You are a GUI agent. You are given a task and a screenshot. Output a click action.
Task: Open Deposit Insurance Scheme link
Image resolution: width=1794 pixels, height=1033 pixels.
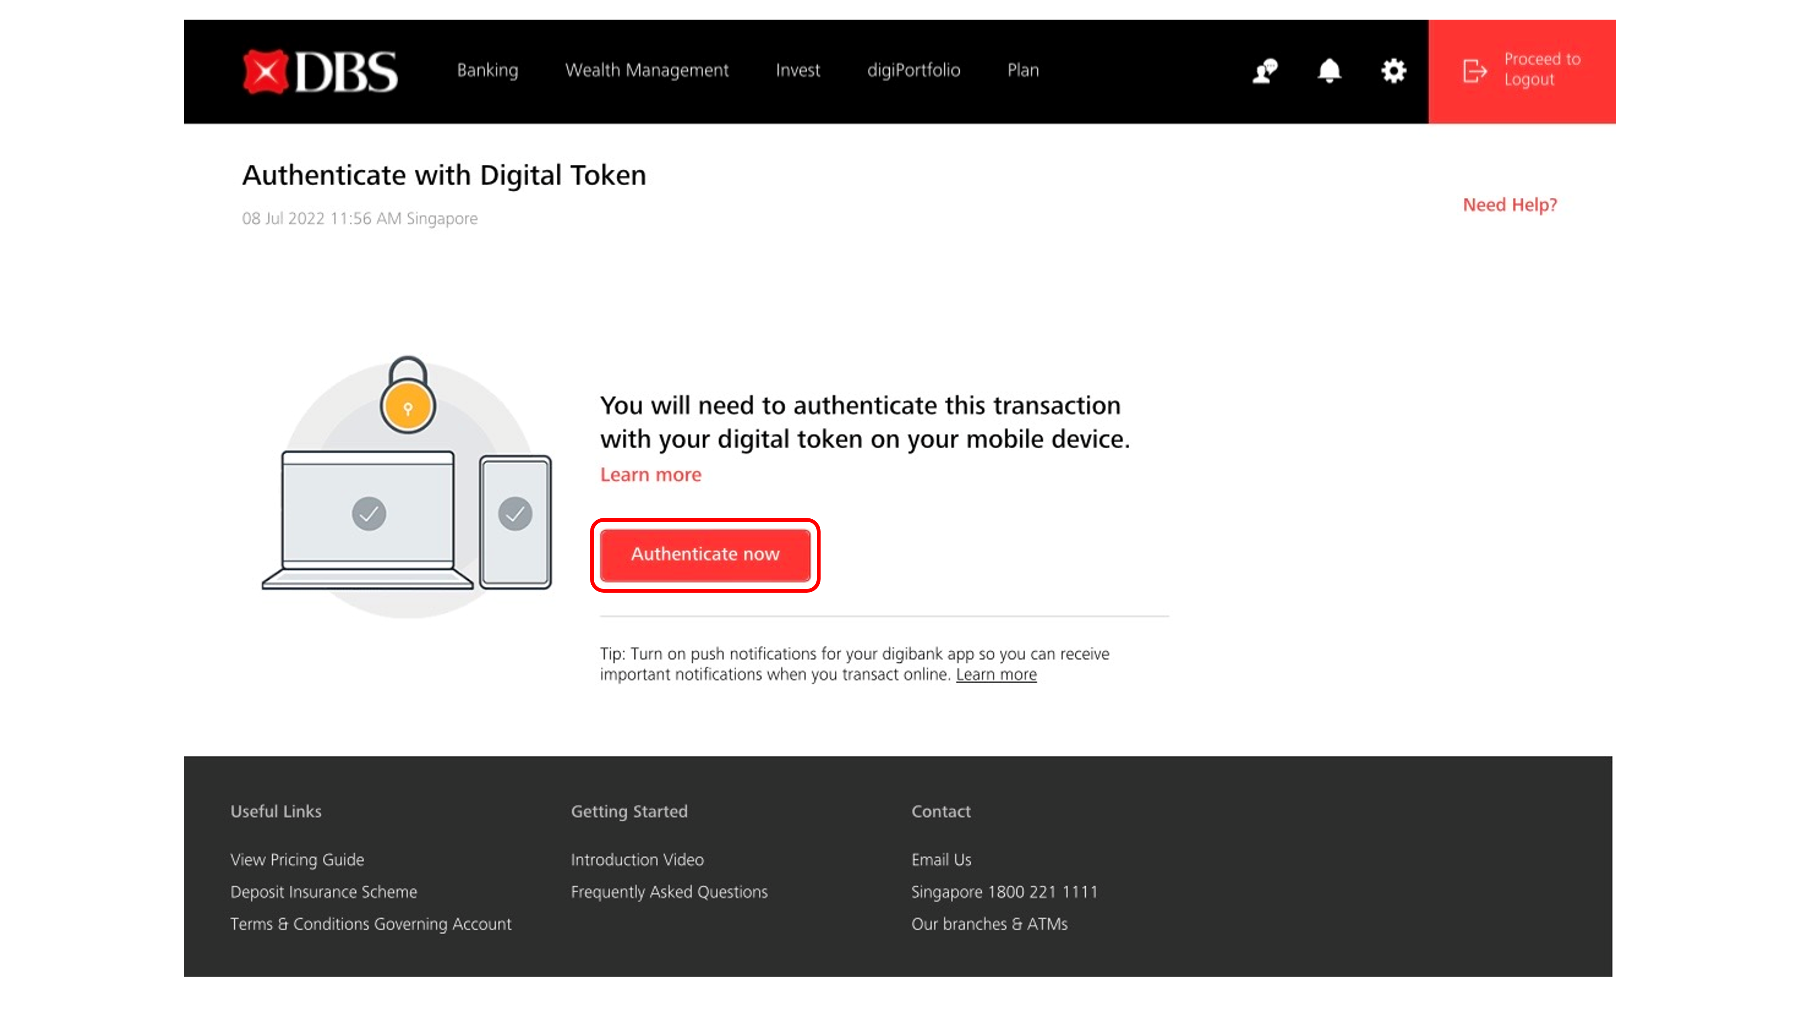(x=323, y=892)
